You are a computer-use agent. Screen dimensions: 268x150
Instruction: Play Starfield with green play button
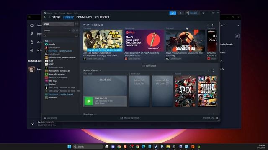(88, 101)
